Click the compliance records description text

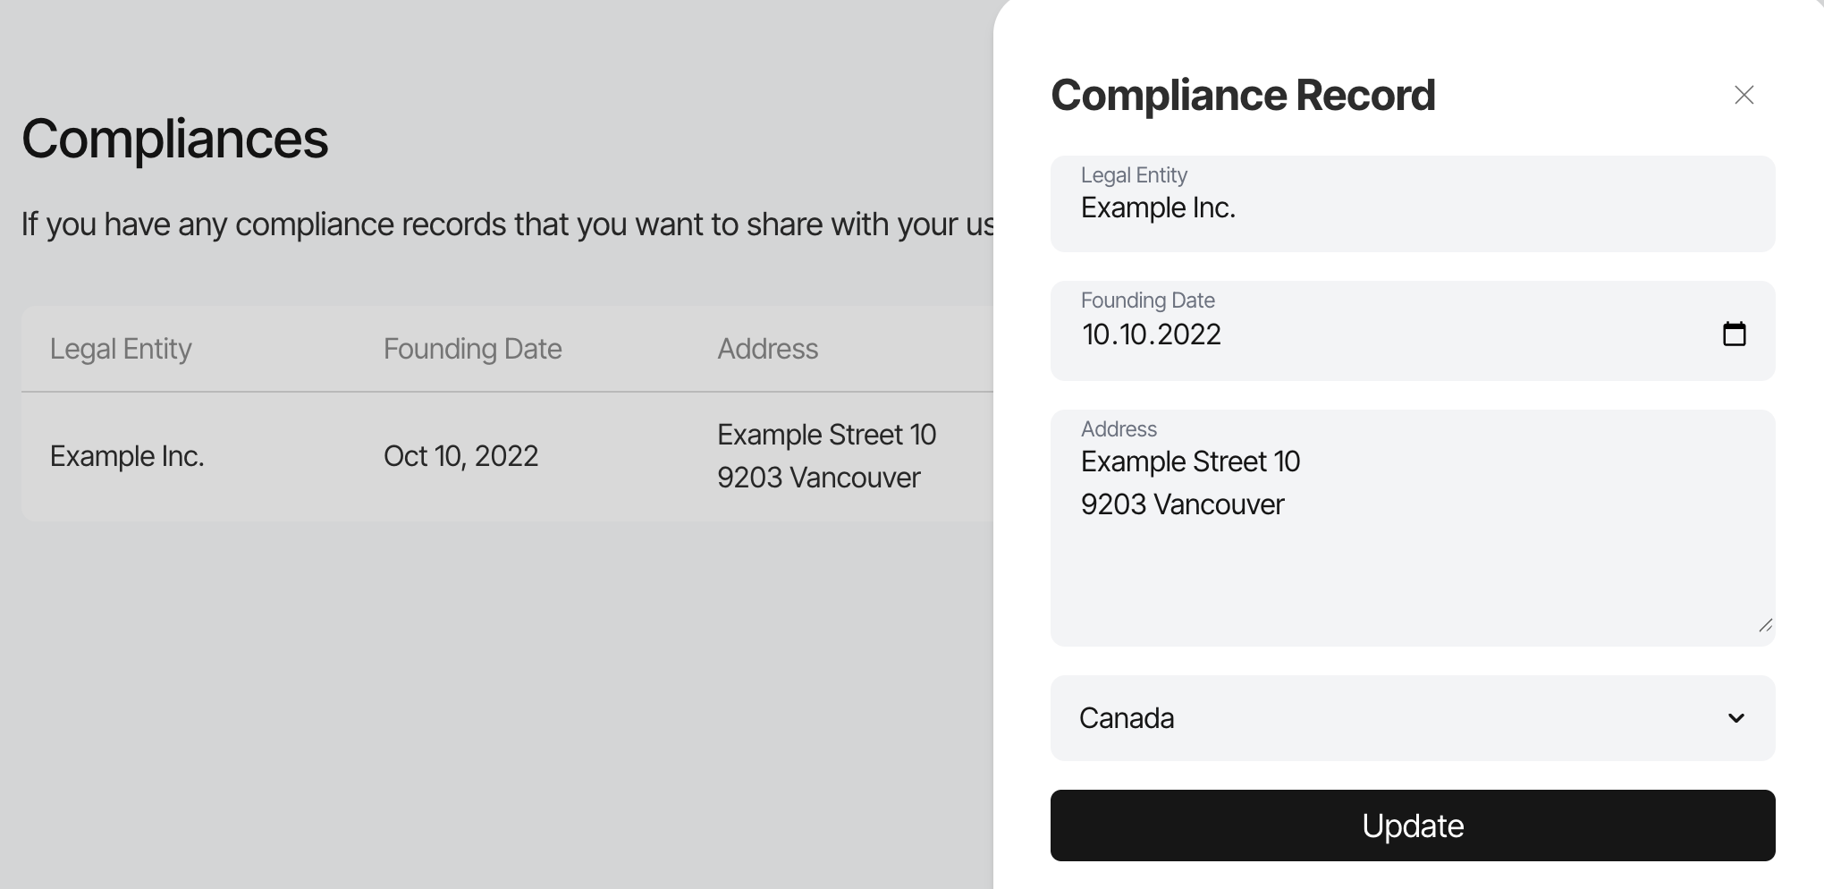tap(507, 224)
